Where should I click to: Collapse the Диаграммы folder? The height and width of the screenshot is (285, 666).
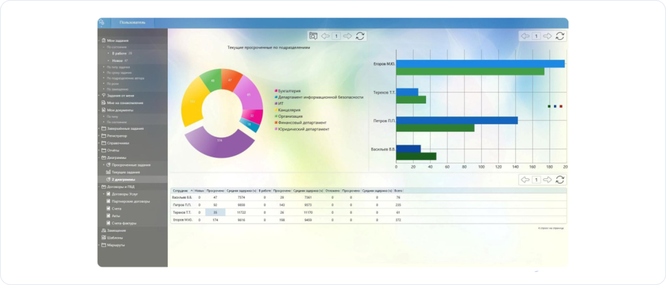(100, 157)
